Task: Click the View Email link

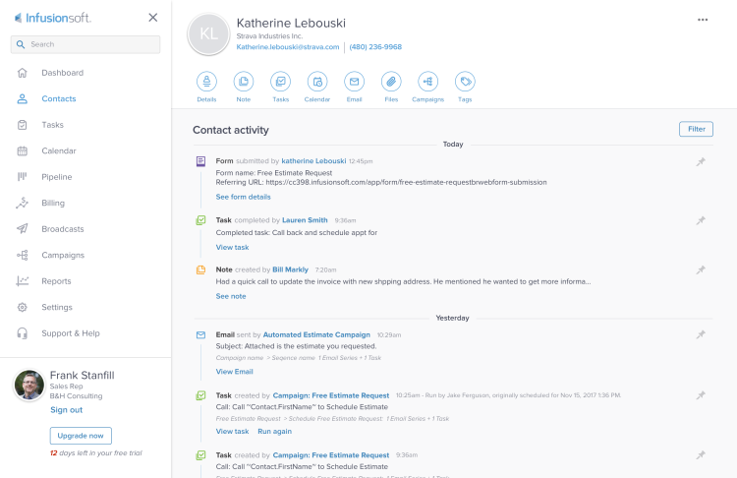Action: coord(234,371)
